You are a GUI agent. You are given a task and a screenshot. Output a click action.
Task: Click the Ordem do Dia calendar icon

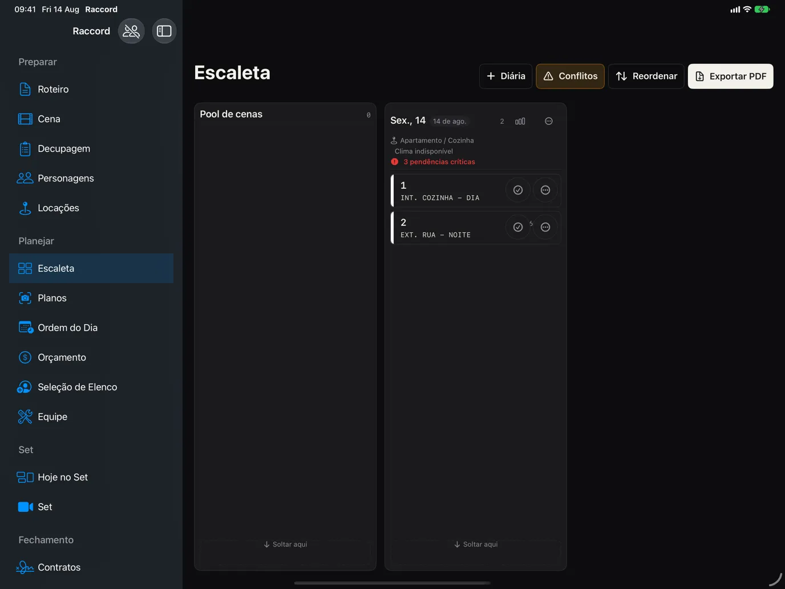(x=26, y=328)
